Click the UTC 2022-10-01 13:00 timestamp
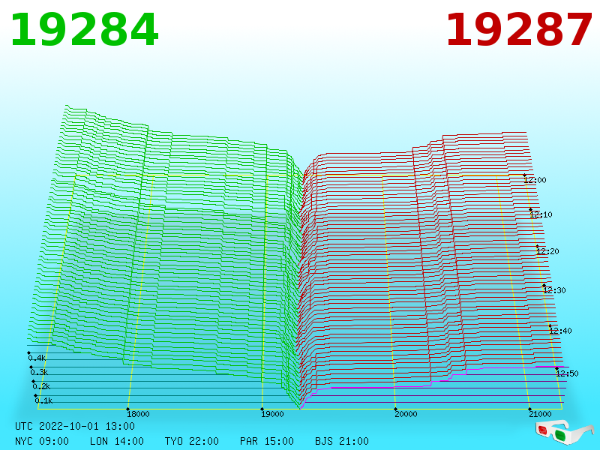 pos(75,426)
